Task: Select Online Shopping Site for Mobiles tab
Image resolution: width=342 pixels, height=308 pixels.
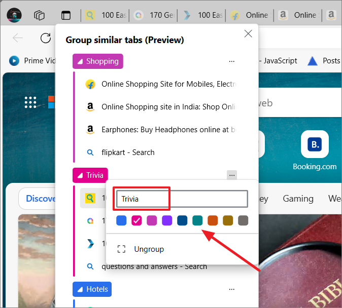Action: tap(160, 84)
